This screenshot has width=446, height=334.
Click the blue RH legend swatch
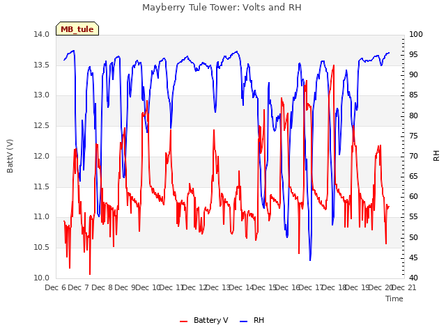pyautogui.click(x=244, y=321)
